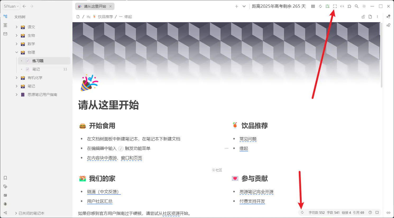Open the 在内容块中遨游 link
The height and width of the screenshot is (218, 394).
click(102, 158)
